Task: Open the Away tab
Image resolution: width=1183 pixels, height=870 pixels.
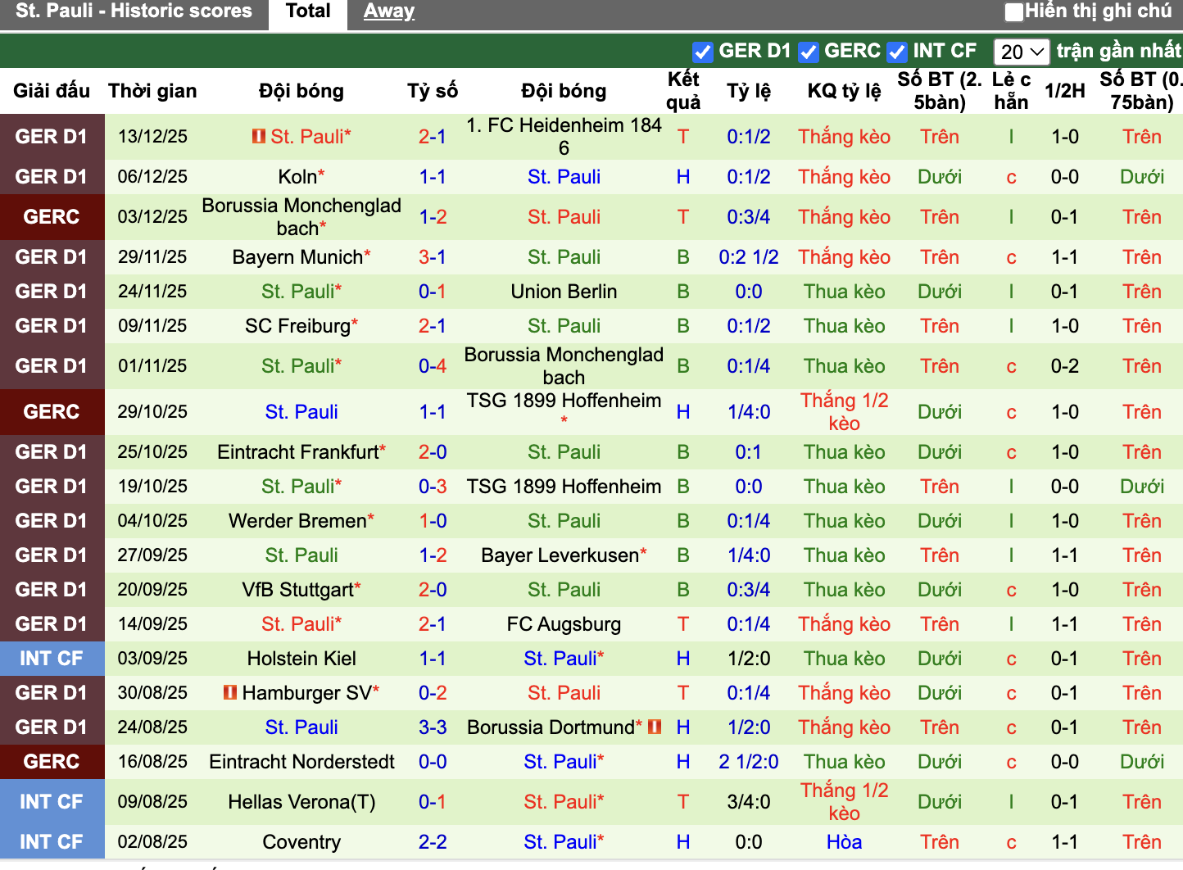Action: [389, 11]
